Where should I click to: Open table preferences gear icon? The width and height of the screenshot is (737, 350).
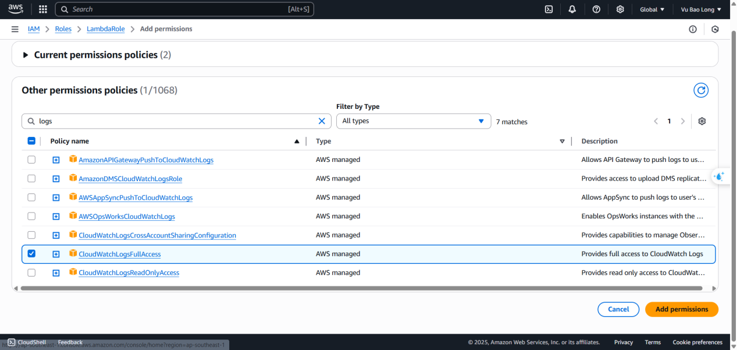tap(702, 121)
